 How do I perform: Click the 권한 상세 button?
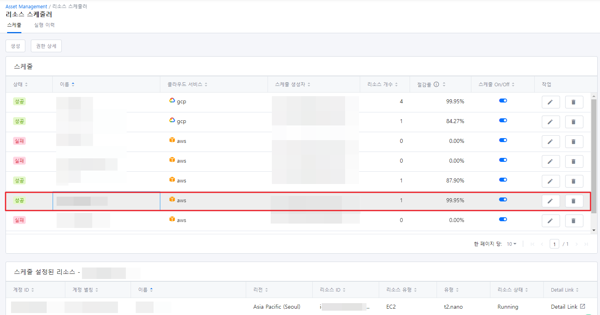[46, 46]
